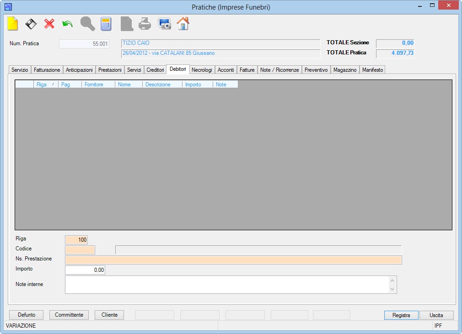Click the printer icon
462x334 pixels.
(145, 24)
